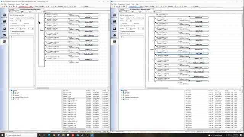Viewport: 244px width, 137px height.
Task: Add State node in right window
Action: click(x=122, y=12)
